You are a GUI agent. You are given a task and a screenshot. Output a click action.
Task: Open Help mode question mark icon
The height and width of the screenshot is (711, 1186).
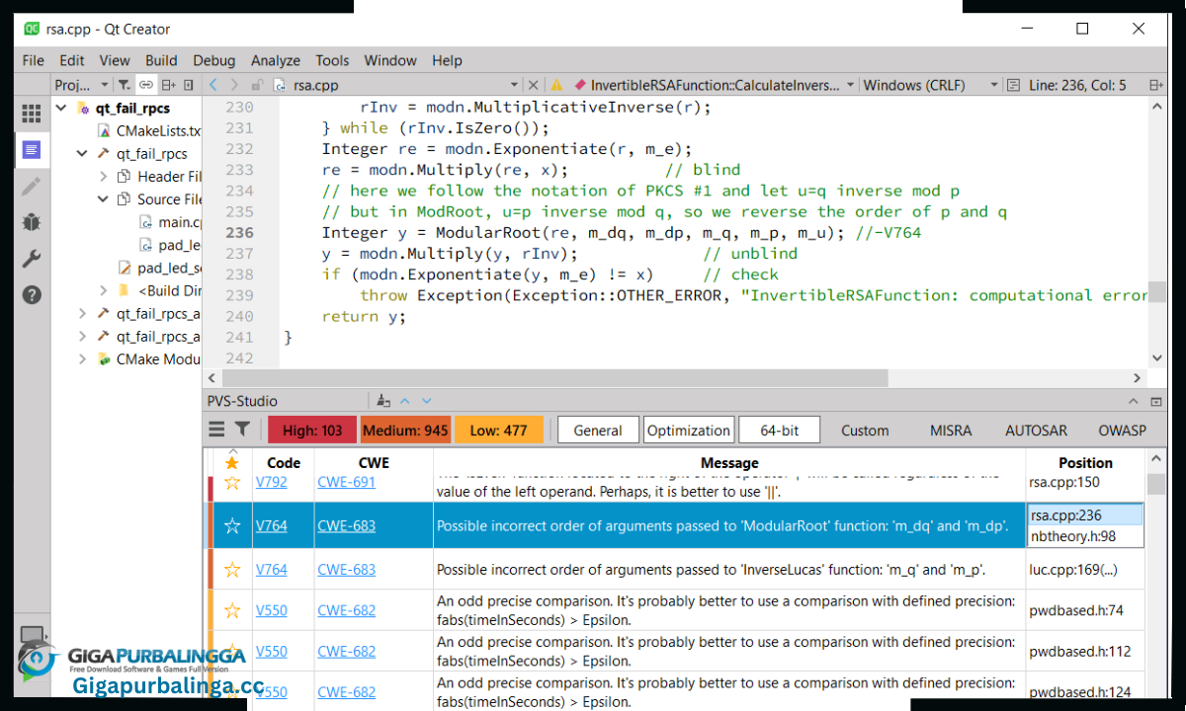coord(32,294)
